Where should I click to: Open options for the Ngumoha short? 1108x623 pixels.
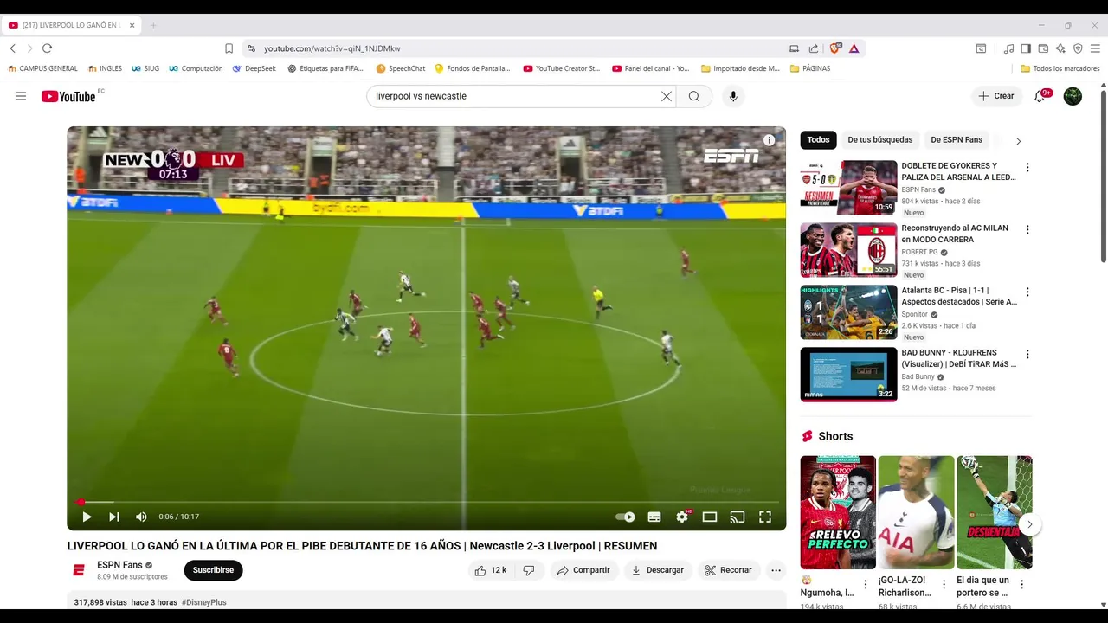[x=865, y=585]
